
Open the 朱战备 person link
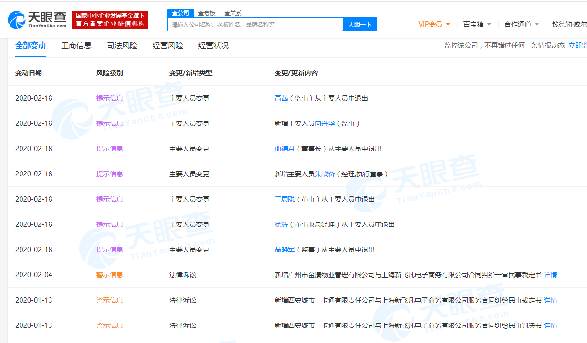pos(325,174)
